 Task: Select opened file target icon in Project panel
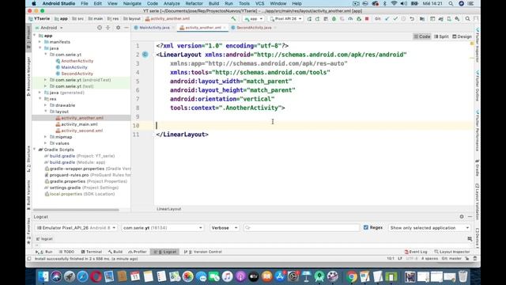(100, 28)
